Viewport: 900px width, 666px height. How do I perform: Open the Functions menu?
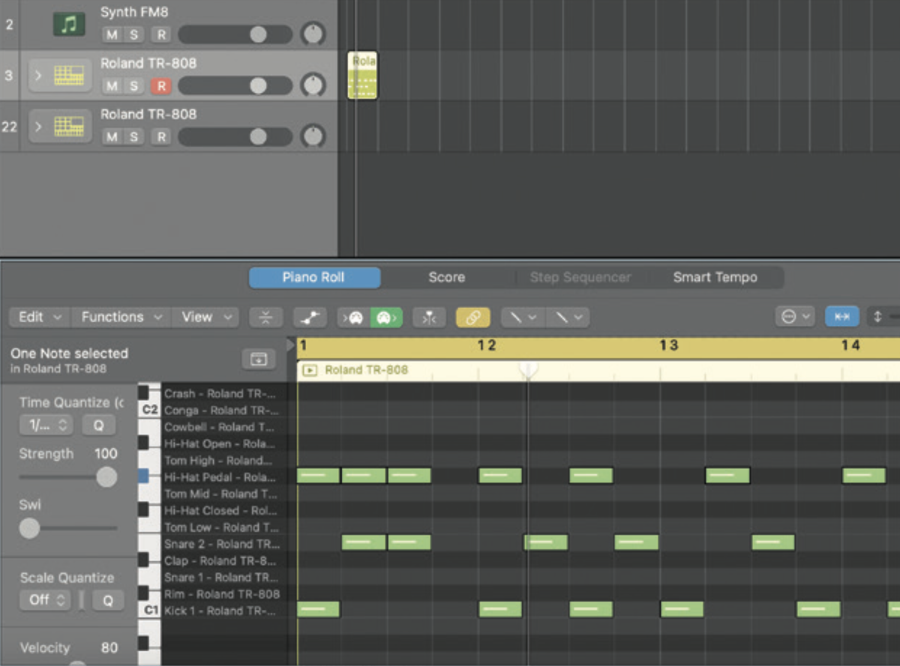(120, 317)
